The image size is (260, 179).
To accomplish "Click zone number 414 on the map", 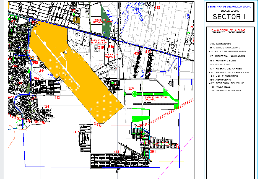I will click(116, 152).
